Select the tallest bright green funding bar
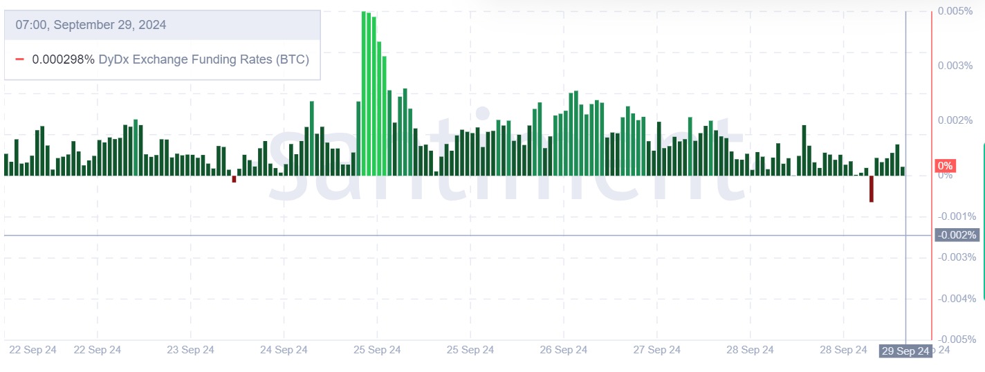 [x=364, y=93]
